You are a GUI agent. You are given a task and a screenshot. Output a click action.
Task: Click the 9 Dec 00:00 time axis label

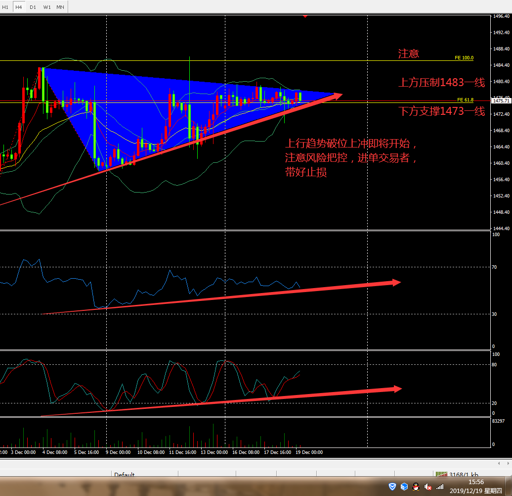pyautogui.click(x=118, y=452)
